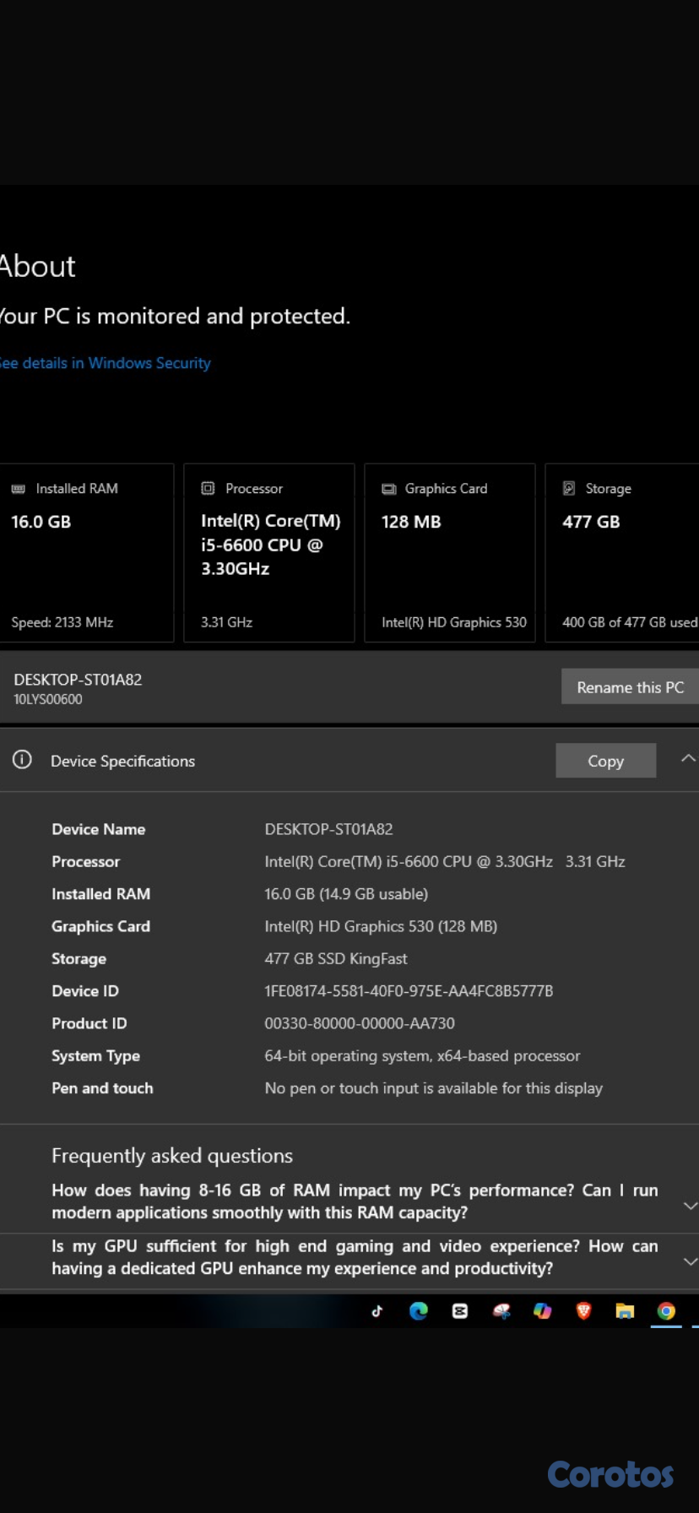Expand the RAM performance FAQ question

[690, 1206]
